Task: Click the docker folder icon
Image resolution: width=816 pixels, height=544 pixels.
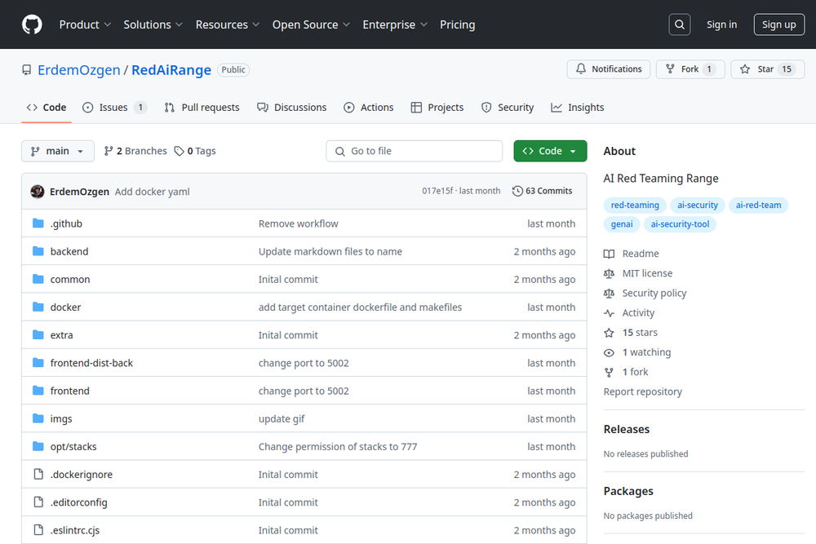Action: click(38, 307)
